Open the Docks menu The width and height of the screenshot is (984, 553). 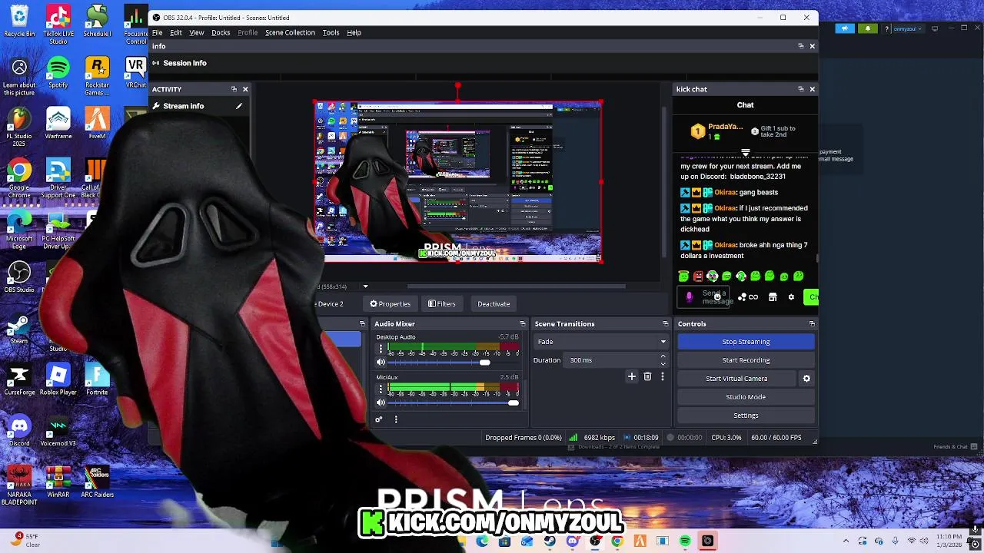coord(221,32)
